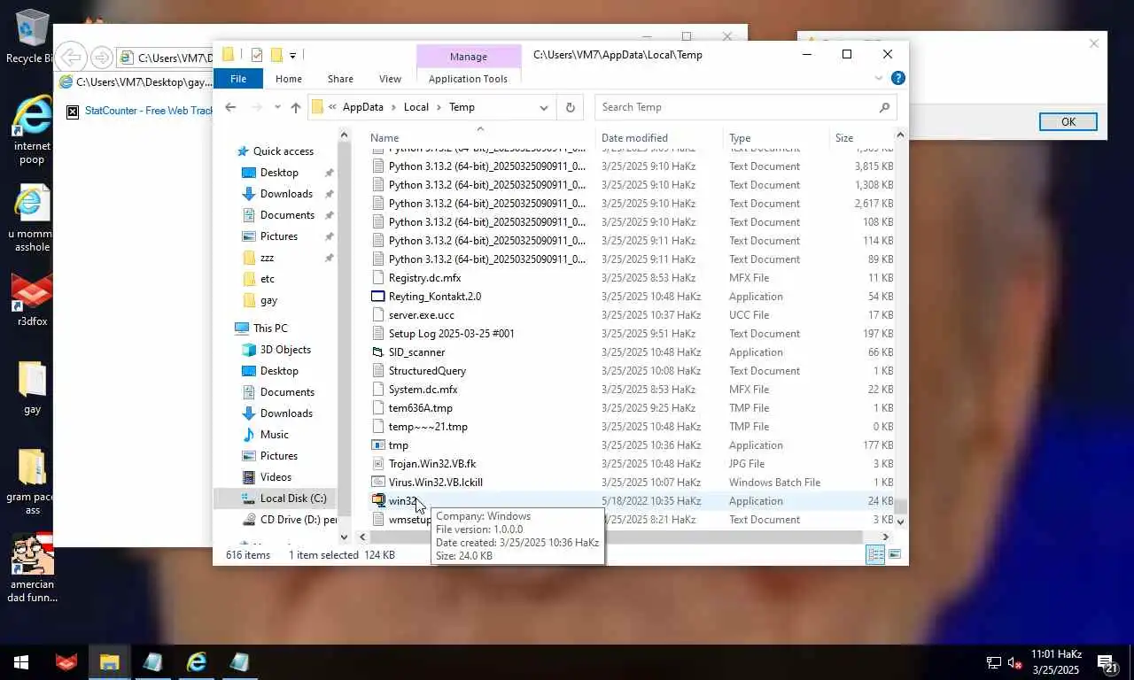The width and height of the screenshot is (1134, 680).
Task: Open the Reyting_Kontakt.2.0 application file
Action: click(435, 297)
